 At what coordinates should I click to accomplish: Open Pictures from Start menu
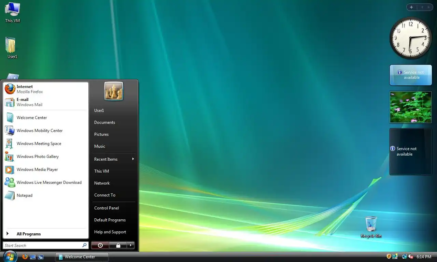point(114,134)
